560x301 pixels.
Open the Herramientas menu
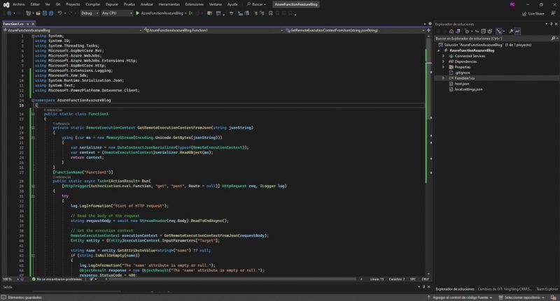point(169,4)
